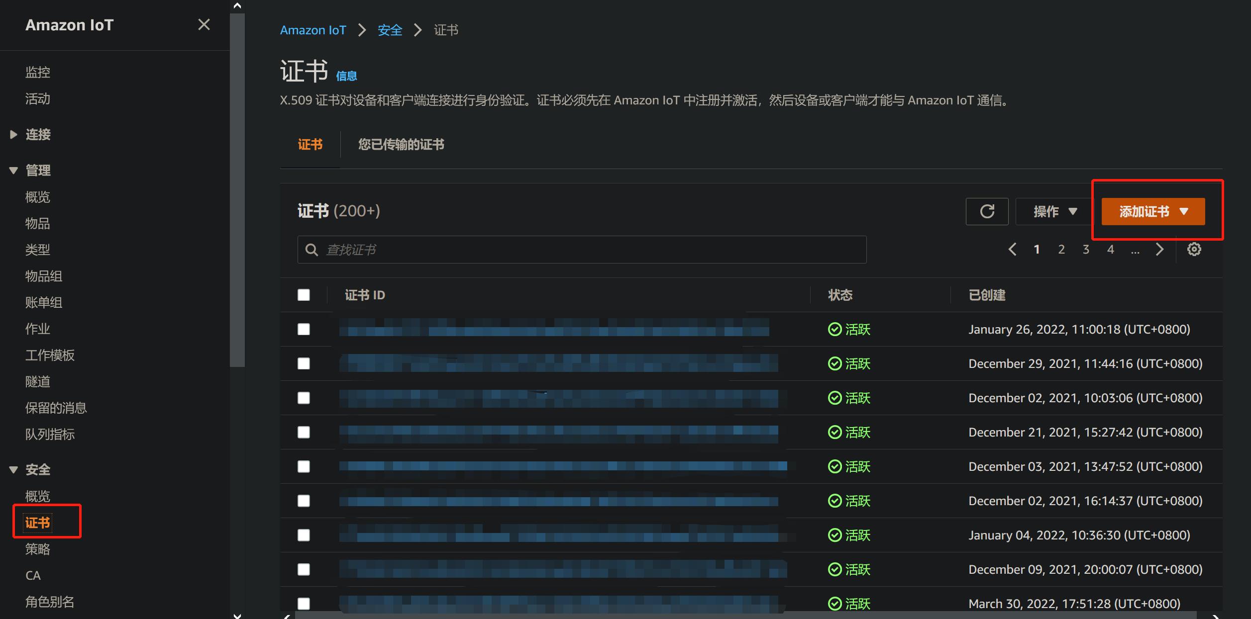Open 策略 in the sidebar

38,549
